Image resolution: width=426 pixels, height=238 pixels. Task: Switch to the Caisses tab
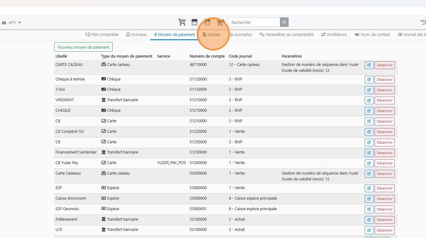212,35
